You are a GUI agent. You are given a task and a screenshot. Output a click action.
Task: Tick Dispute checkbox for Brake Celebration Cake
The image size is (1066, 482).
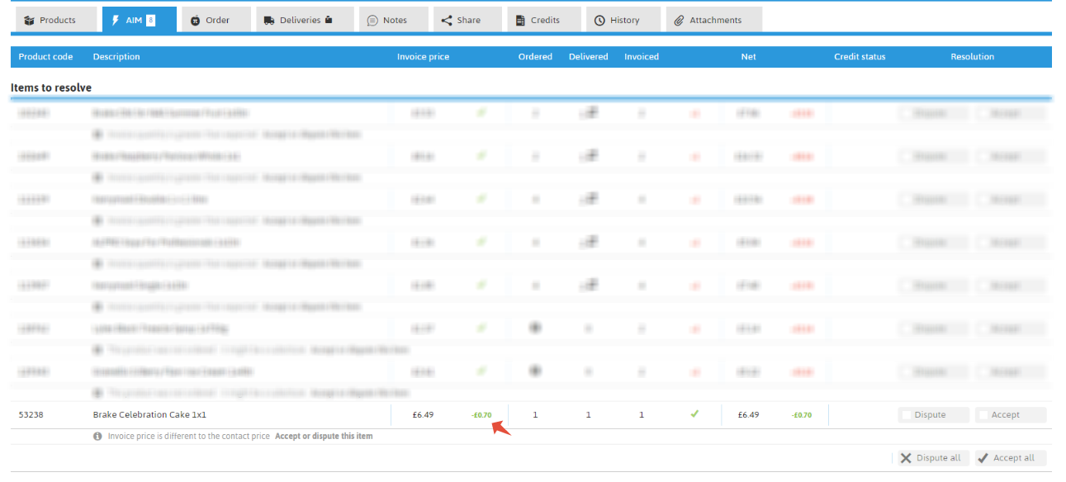(907, 415)
